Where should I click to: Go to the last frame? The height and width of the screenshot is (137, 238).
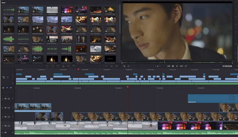181,66
